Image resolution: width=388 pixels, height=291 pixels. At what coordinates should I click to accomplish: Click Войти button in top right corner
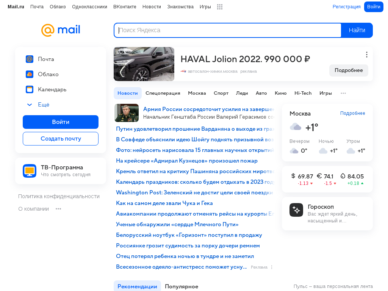374,7
